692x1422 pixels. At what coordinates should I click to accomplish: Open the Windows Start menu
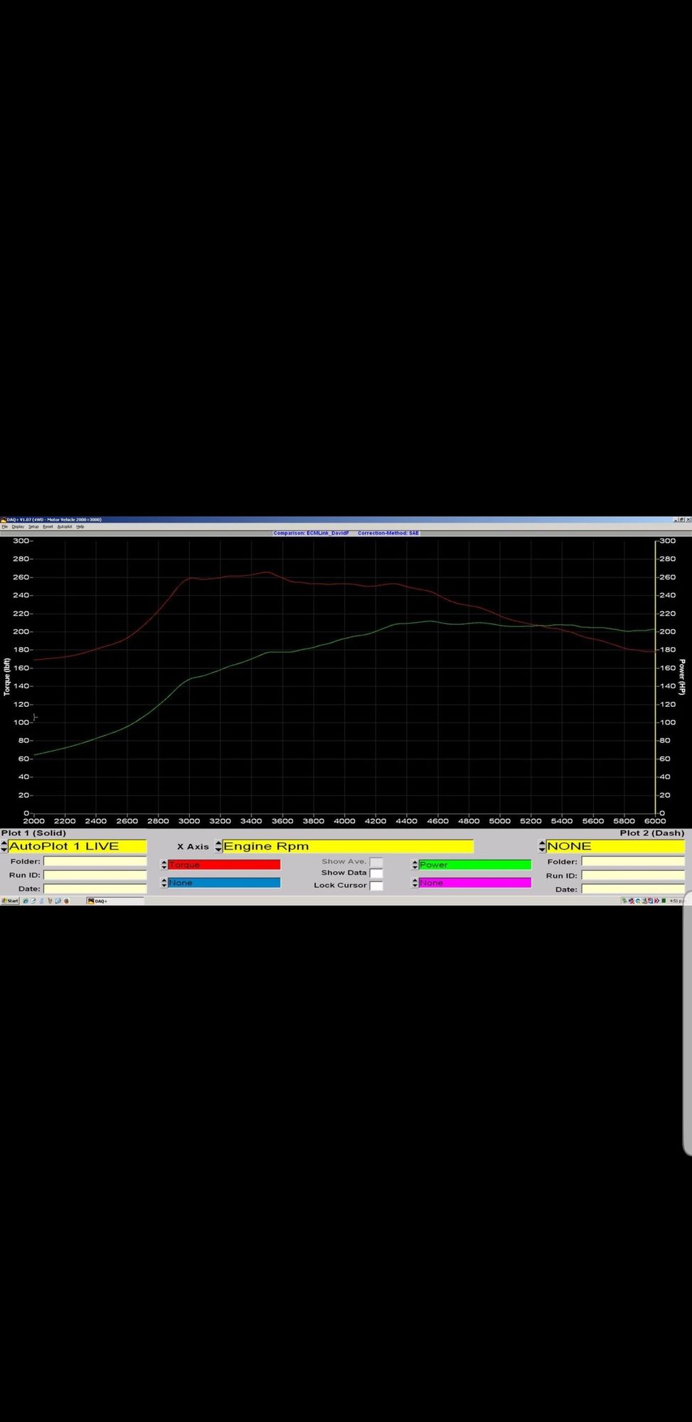coord(10,901)
